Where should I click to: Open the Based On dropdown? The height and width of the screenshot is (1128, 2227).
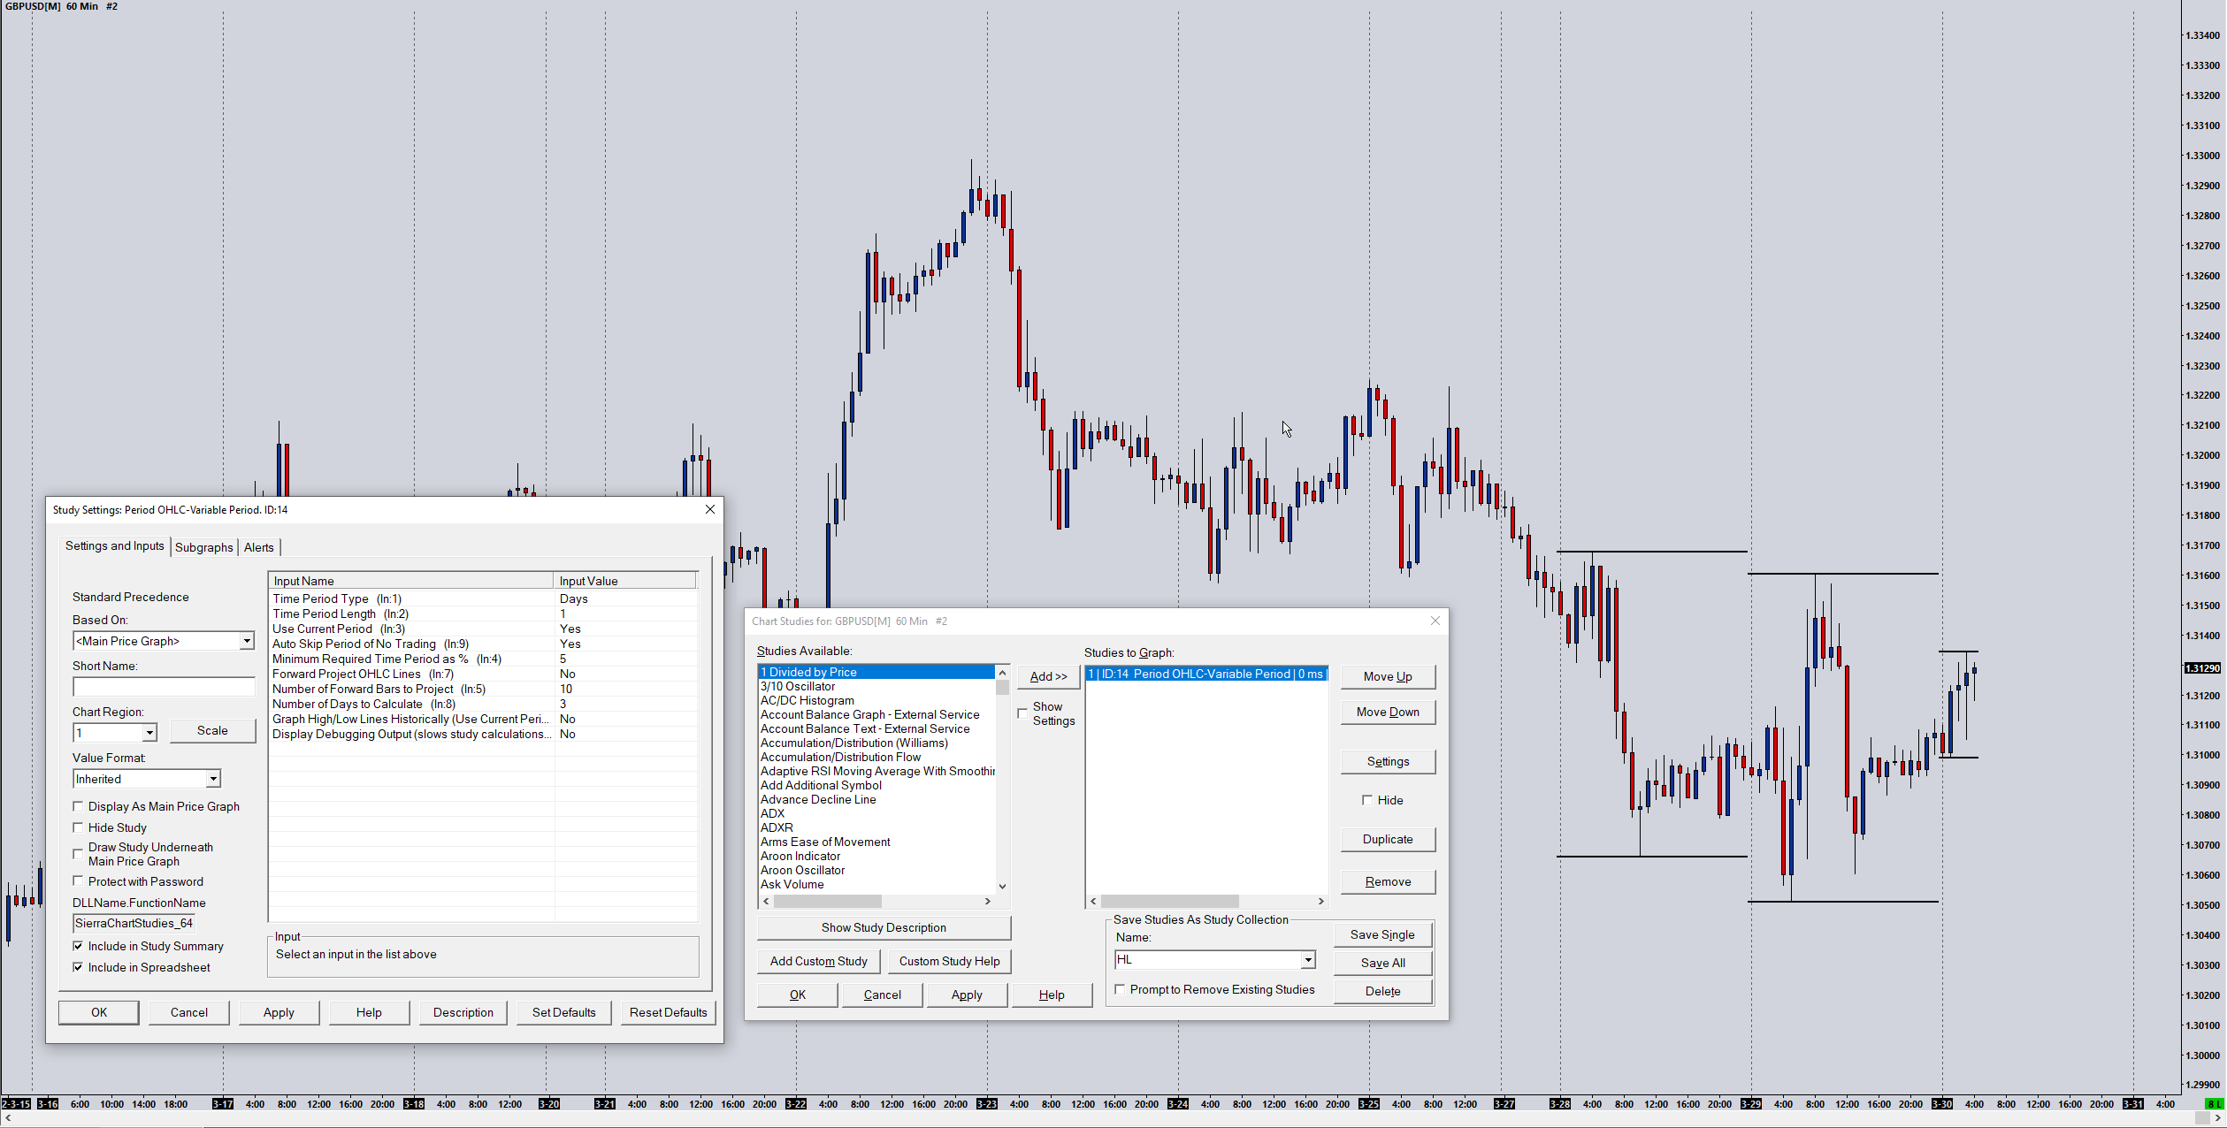(247, 641)
